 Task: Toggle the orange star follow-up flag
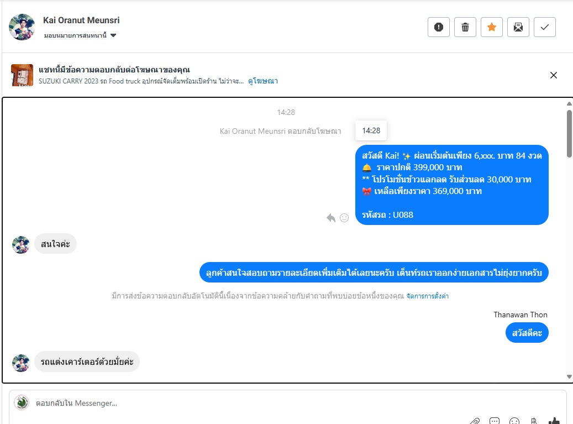point(492,27)
